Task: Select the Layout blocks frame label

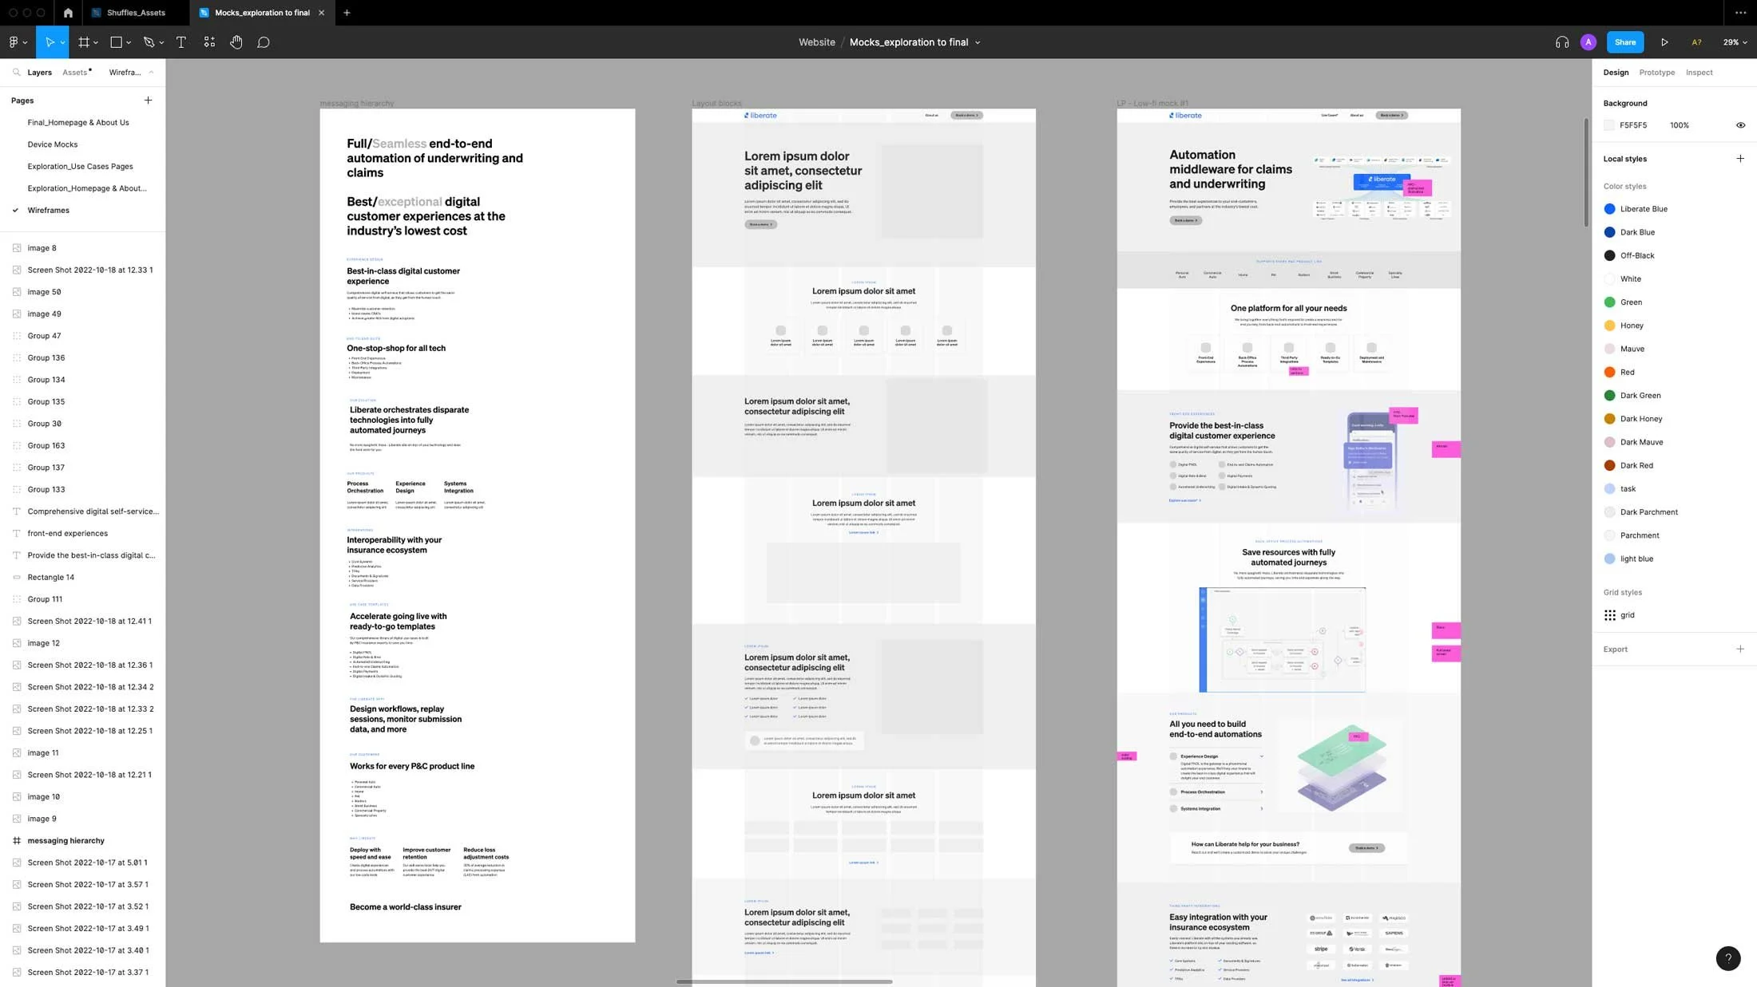Action: coord(716,103)
